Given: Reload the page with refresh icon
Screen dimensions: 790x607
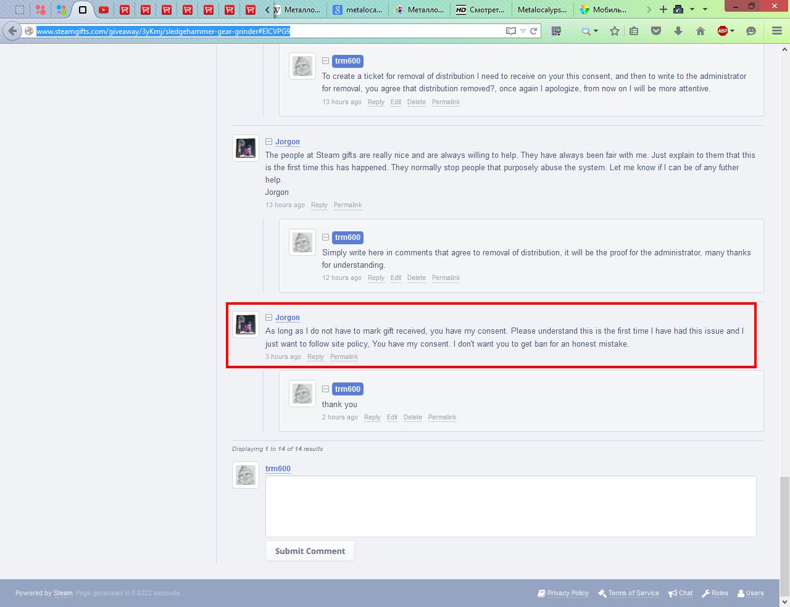Looking at the screenshot, I should pos(534,31).
